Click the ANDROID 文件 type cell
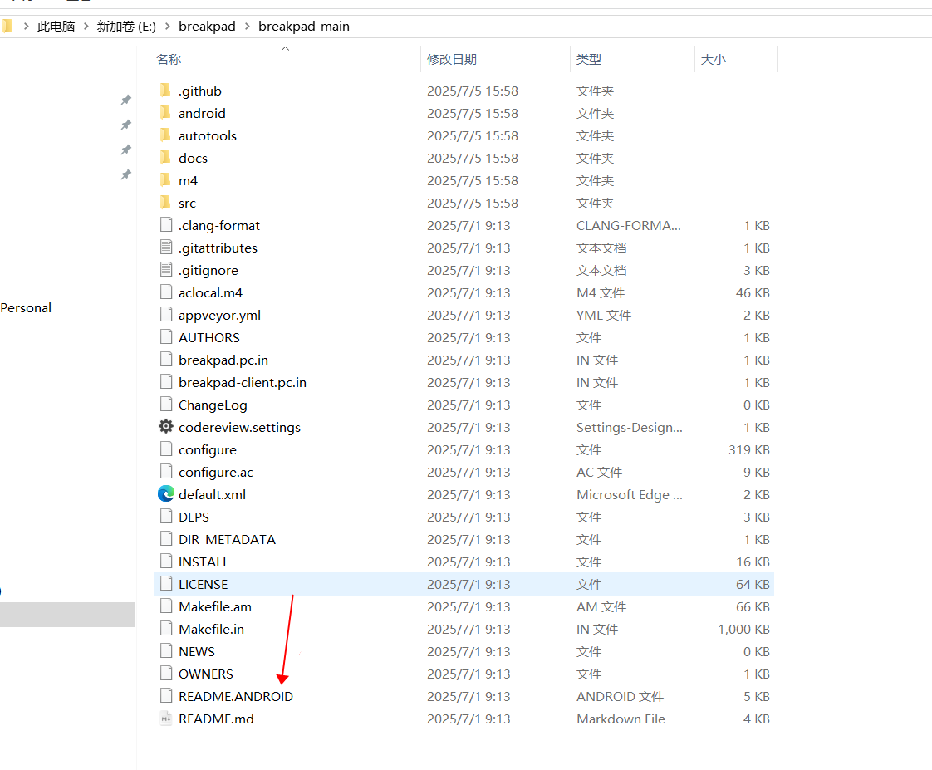932x770 pixels. pos(620,696)
